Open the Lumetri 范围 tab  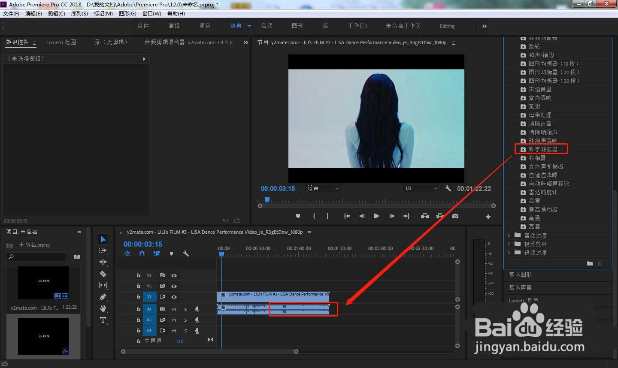[61, 42]
